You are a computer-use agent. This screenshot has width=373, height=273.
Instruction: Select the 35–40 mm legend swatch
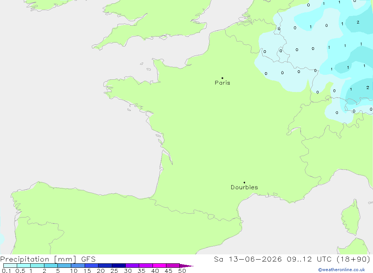click(146, 266)
